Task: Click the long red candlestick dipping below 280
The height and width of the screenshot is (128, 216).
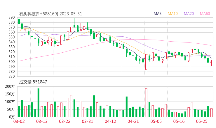Action: click(x=146, y=64)
